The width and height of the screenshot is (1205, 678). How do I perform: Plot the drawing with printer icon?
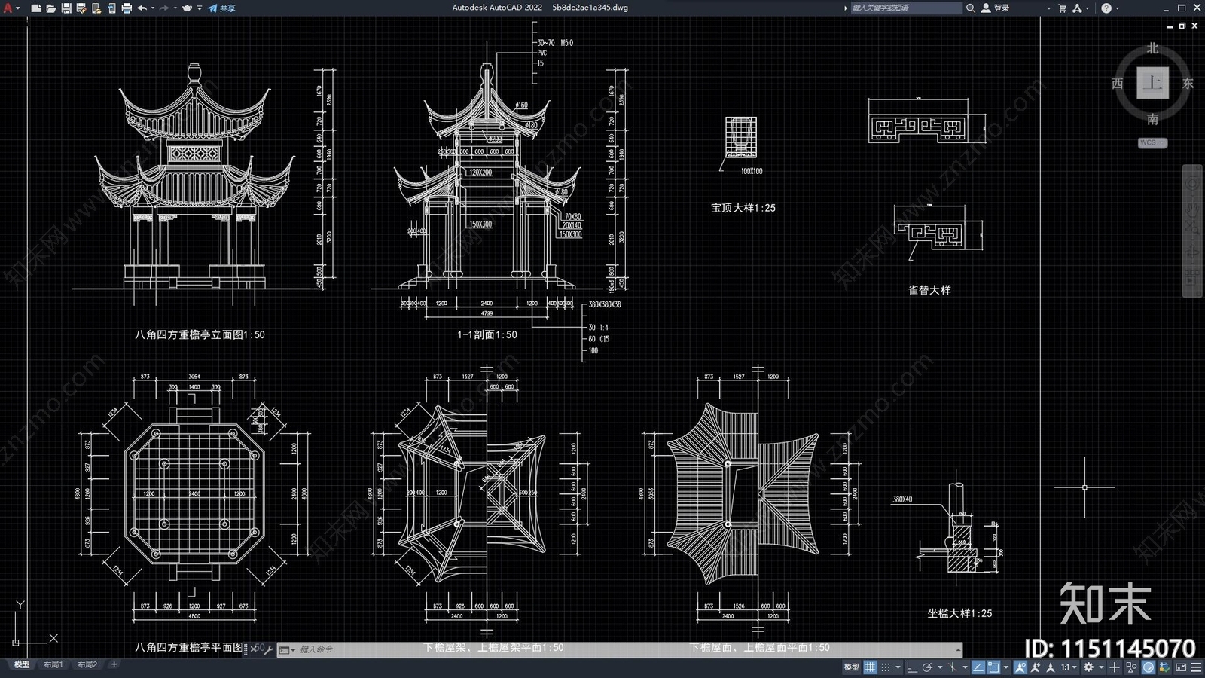pos(127,8)
